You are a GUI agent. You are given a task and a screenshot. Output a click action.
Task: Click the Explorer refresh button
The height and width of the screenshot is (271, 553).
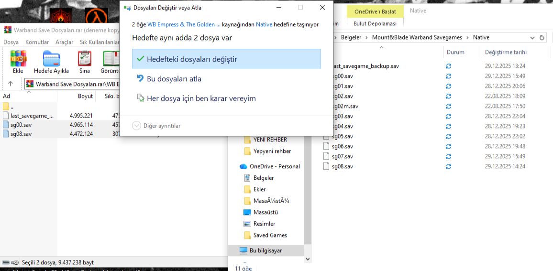(542, 37)
